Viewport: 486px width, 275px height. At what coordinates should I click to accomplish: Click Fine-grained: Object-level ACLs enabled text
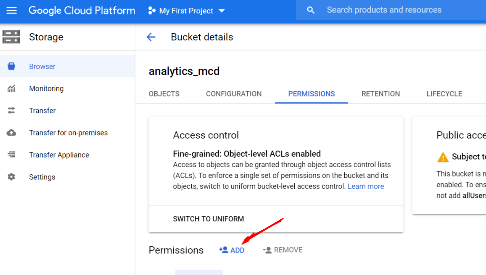click(x=247, y=154)
